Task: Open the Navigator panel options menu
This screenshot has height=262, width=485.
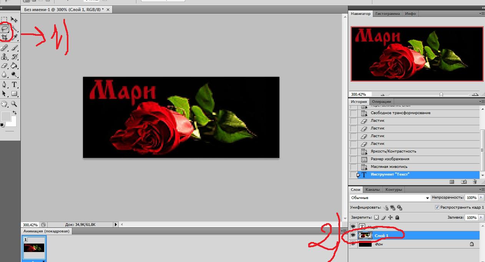Action: (482, 14)
